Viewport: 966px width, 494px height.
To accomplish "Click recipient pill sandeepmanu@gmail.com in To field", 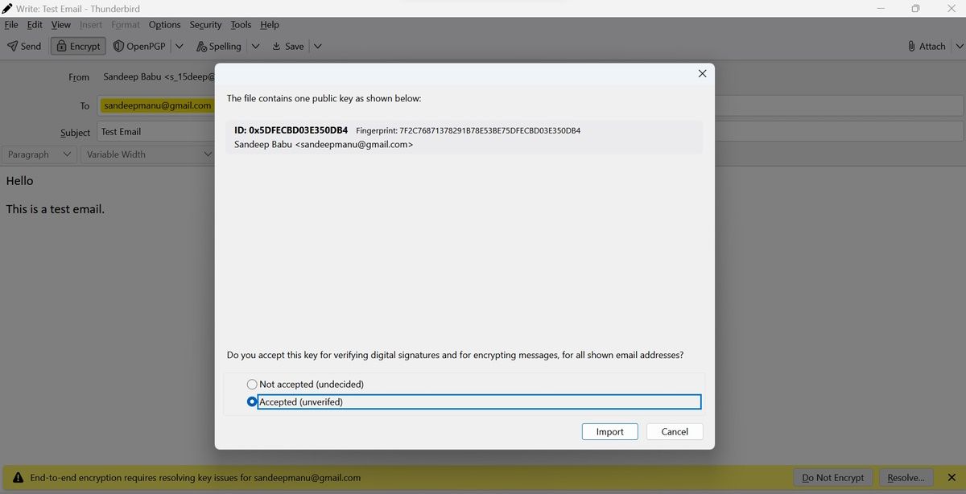I will point(158,105).
